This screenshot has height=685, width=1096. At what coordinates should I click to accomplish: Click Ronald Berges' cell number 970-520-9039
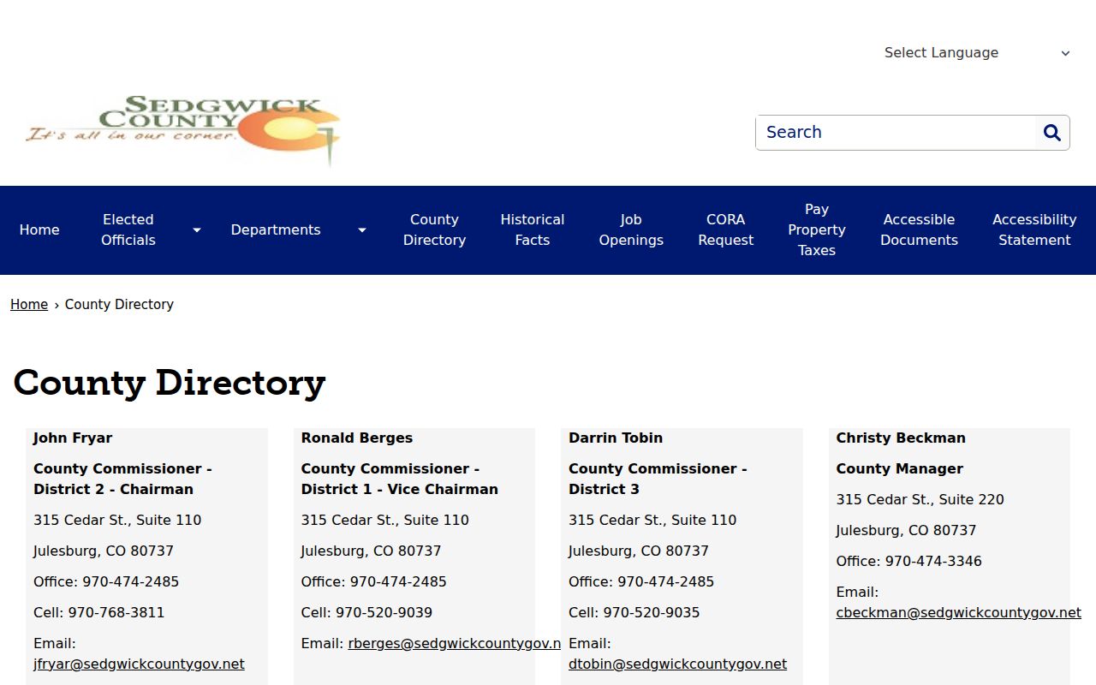[384, 613]
